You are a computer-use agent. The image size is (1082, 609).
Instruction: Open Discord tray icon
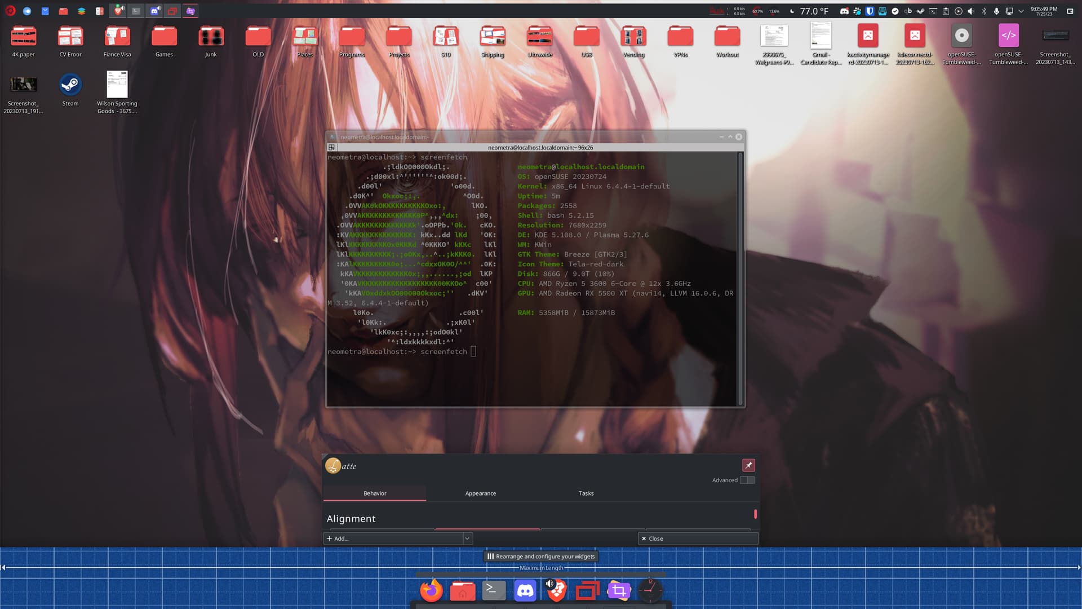click(x=844, y=11)
